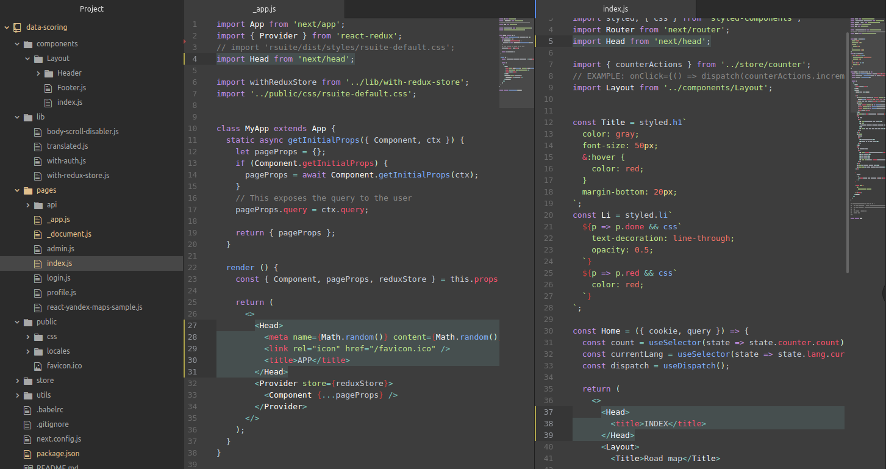Expand the Header folder
886x469 pixels.
[38, 73]
